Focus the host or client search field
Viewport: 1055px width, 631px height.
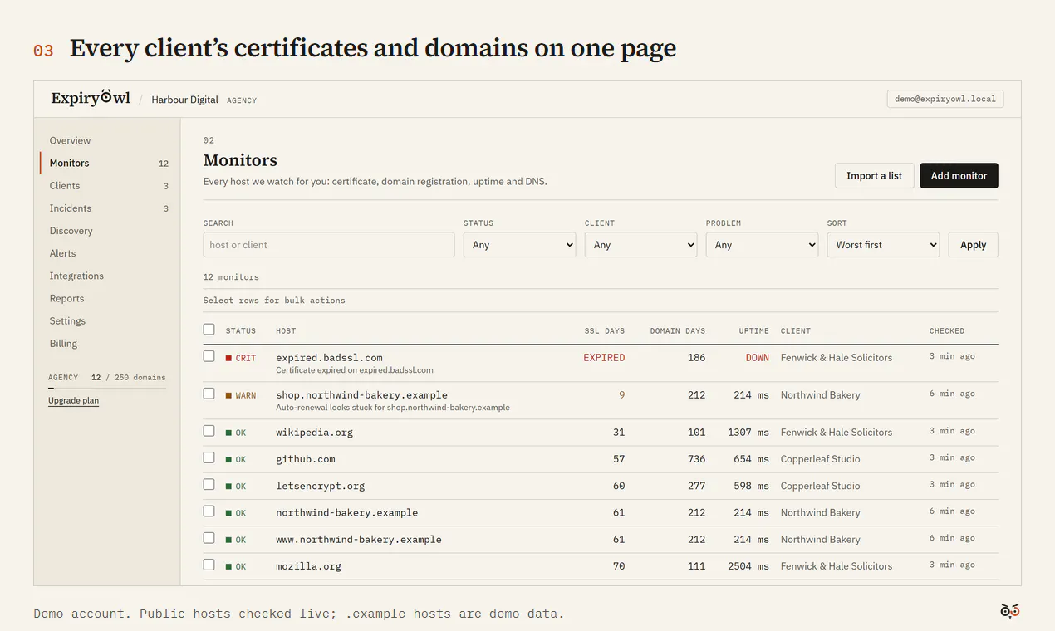coord(329,245)
